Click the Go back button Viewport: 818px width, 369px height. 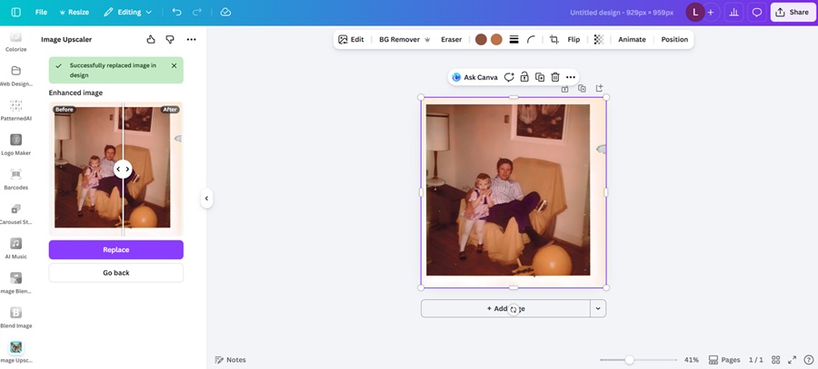(x=116, y=273)
